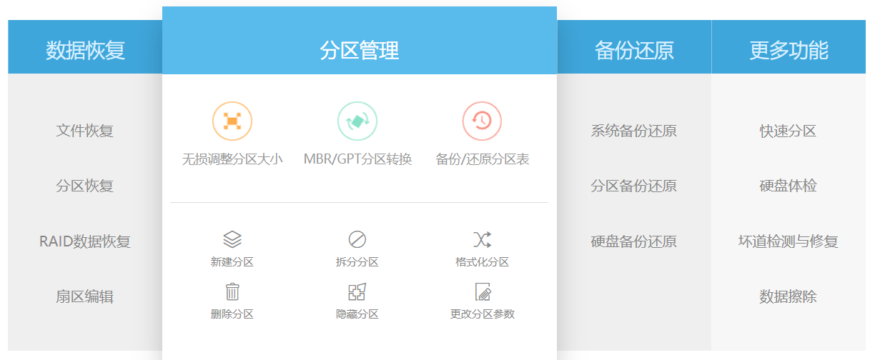Image resolution: width=875 pixels, height=360 pixels.
Task: Click the 更改分区参数 text label
Action: coord(483,314)
